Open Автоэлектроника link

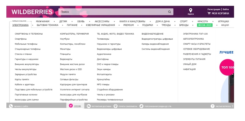pos(193,39)
